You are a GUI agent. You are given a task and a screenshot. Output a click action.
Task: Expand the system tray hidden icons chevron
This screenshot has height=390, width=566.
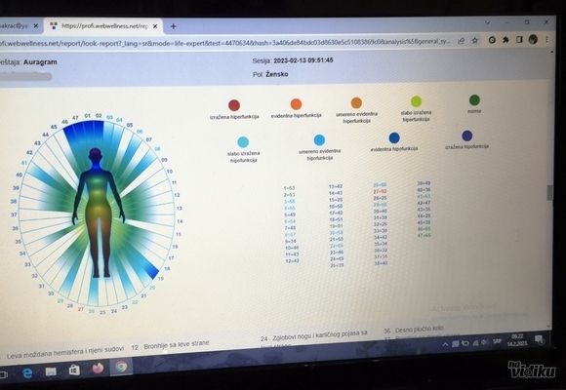coord(445,344)
